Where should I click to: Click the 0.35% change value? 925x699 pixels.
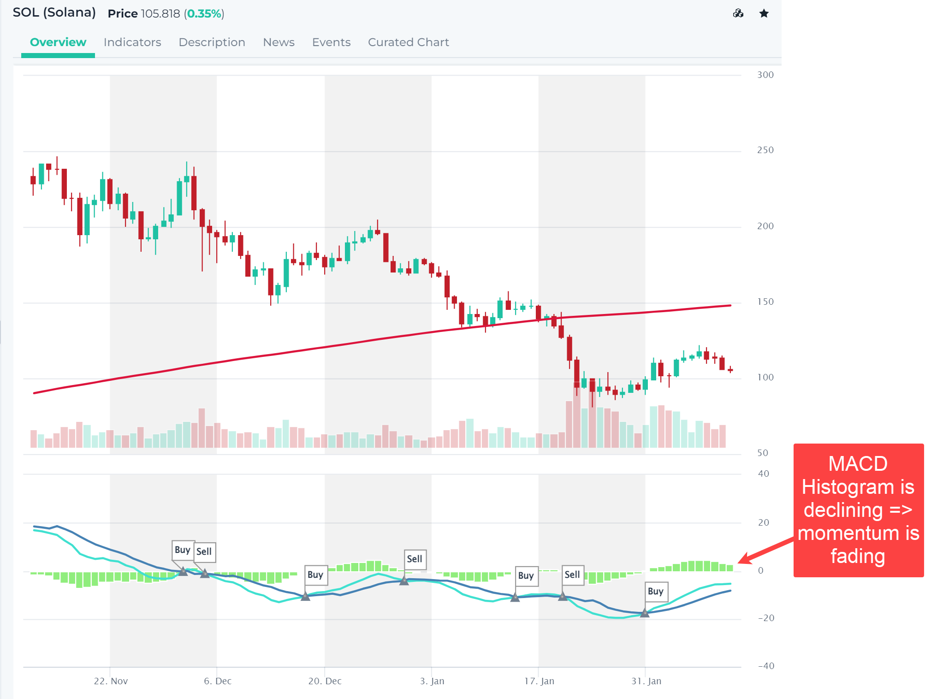tap(204, 14)
